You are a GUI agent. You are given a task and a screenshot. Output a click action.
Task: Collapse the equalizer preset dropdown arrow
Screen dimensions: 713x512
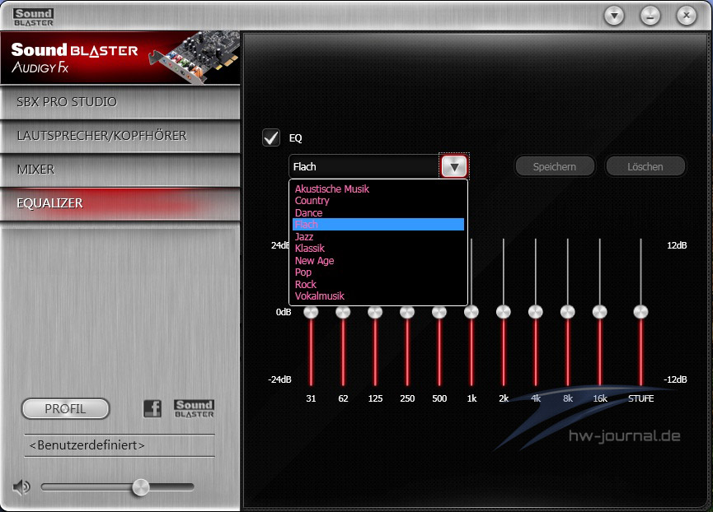coord(454,166)
